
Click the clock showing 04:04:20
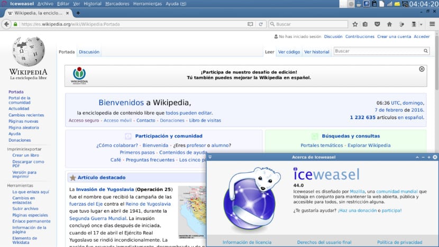coord(423,4)
